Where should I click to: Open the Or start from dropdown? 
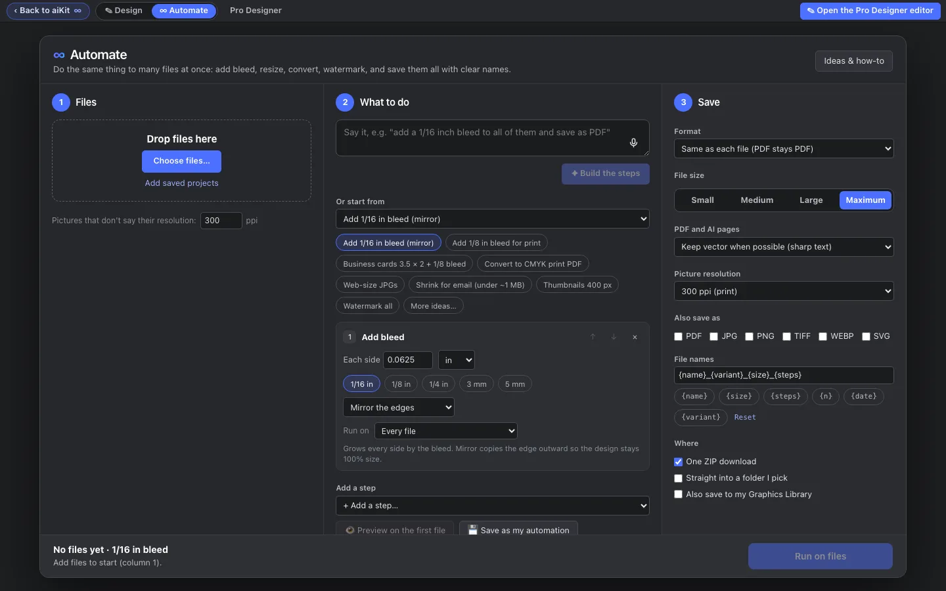[x=493, y=219]
